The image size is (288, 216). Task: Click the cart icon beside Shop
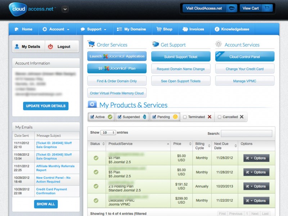point(159,29)
